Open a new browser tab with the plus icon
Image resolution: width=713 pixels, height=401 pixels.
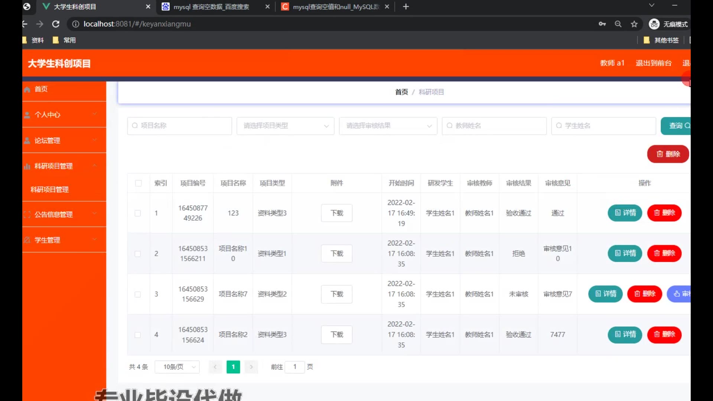406,7
